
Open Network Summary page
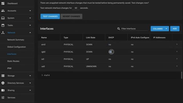(16, 40)
